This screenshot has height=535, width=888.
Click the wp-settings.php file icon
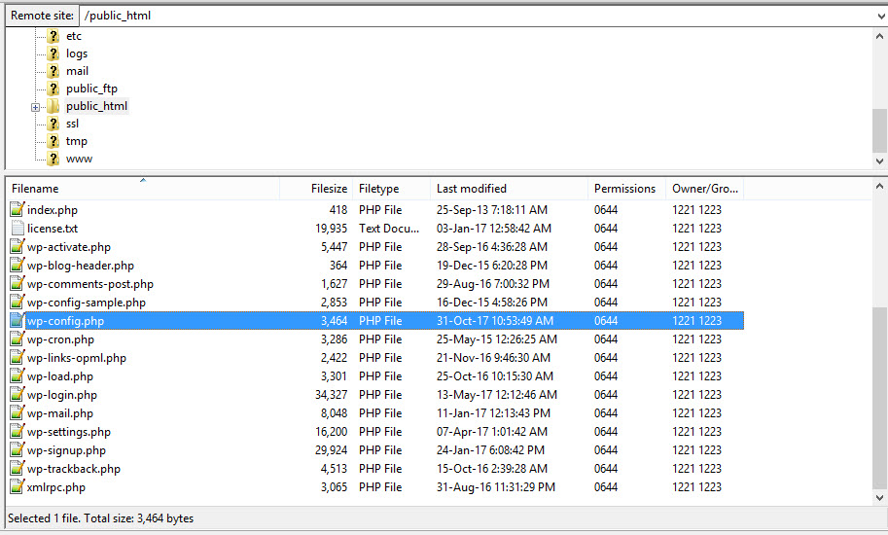[x=18, y=431]
